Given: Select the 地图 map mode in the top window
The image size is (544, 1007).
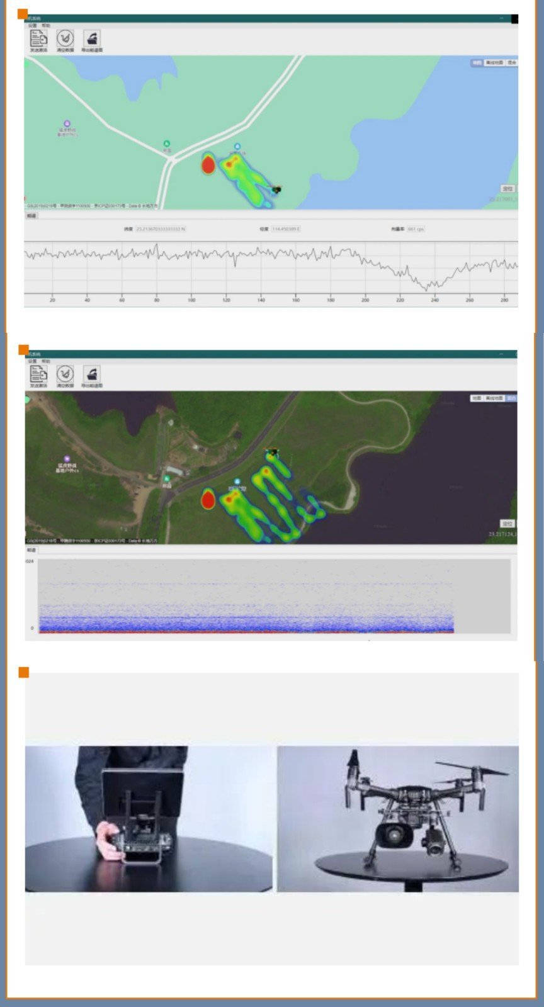Looking at the screenshot, I should (x=477, y=63).
